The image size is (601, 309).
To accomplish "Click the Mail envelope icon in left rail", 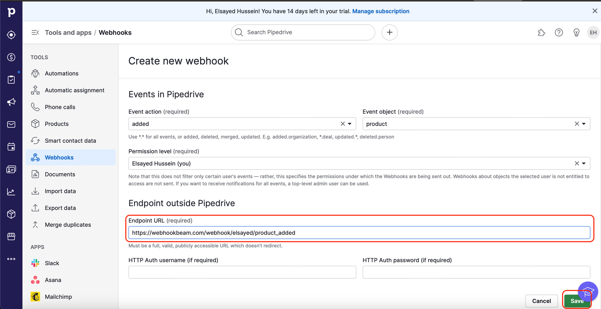I will click(11, 124).
